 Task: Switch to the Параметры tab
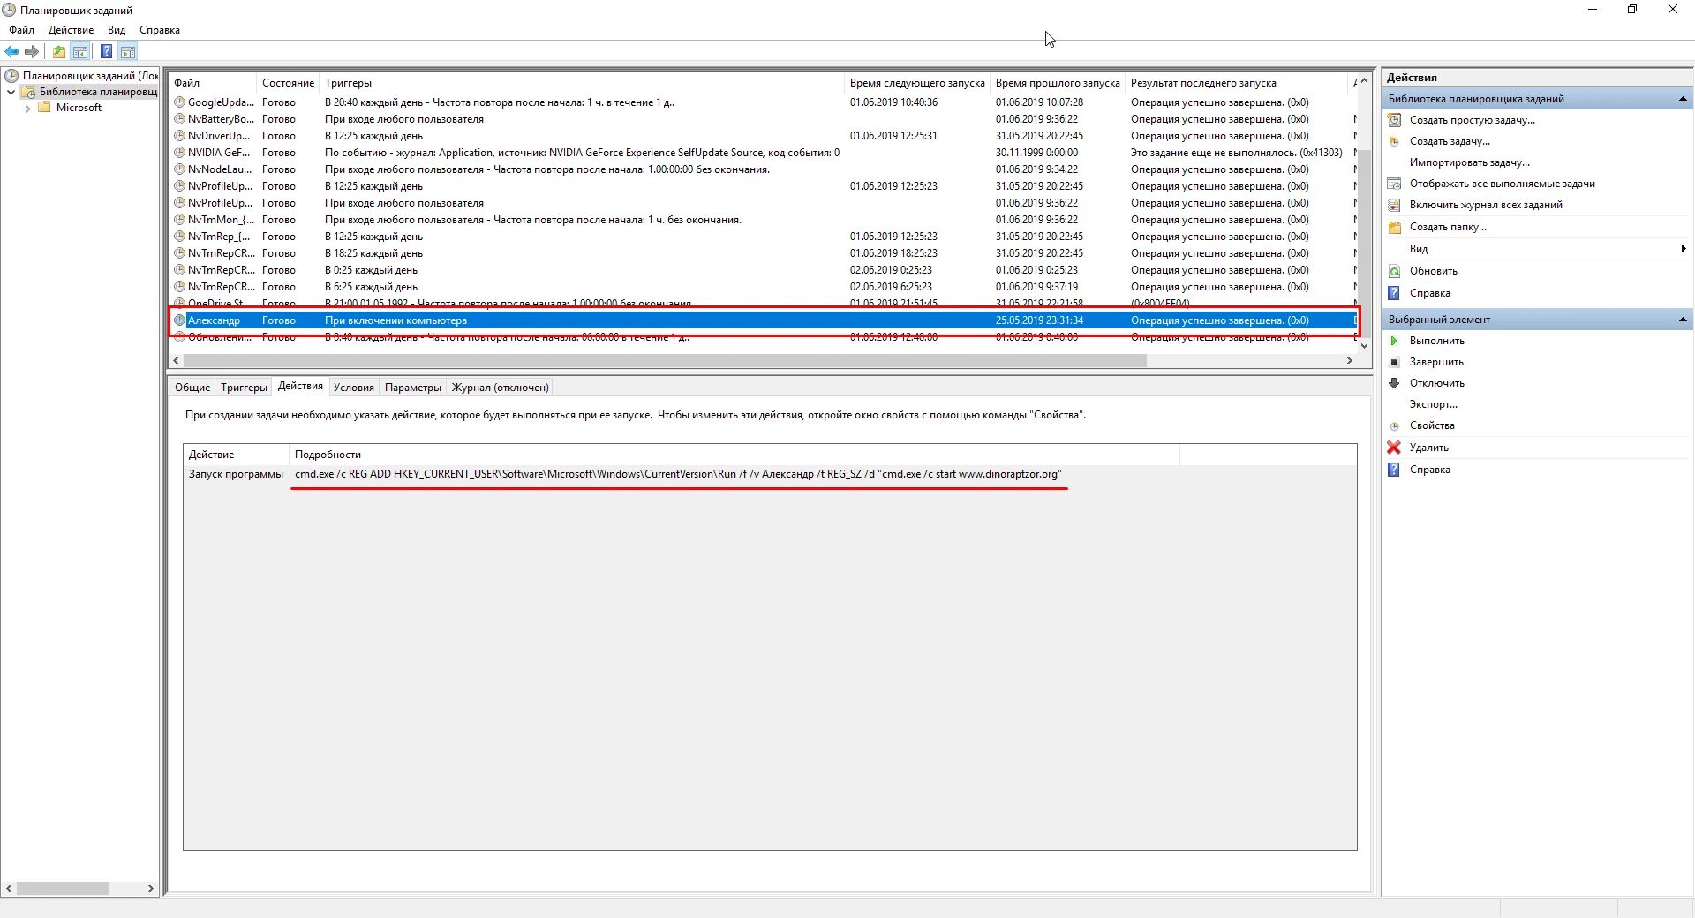pyautogui.click(x=413, y=388)
